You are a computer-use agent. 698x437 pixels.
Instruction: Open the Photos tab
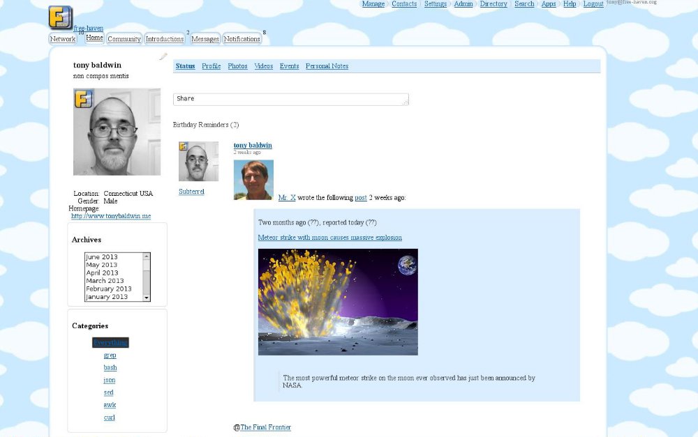click(x=237, y=66)
